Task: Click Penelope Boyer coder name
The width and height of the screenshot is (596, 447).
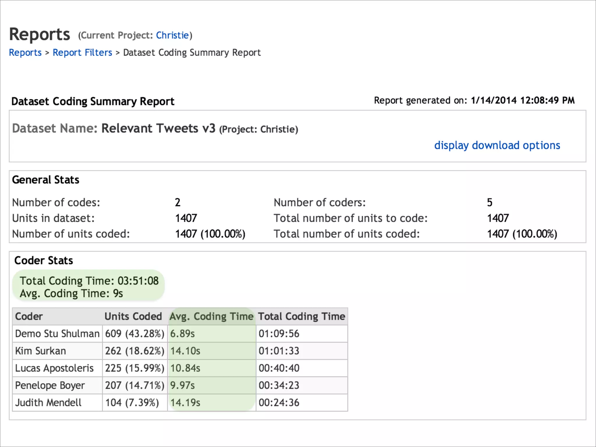Action: (50, 385)
